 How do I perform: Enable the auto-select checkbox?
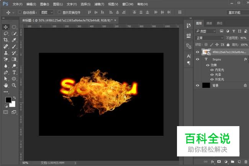pyautogui.click(x=20, y=12)
